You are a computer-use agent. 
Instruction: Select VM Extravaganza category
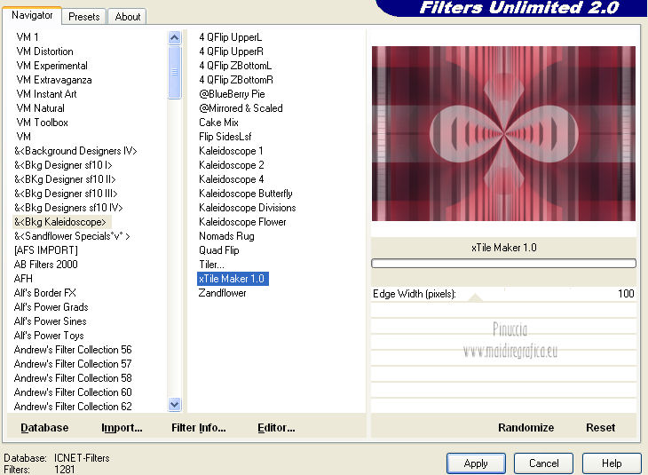54,80
